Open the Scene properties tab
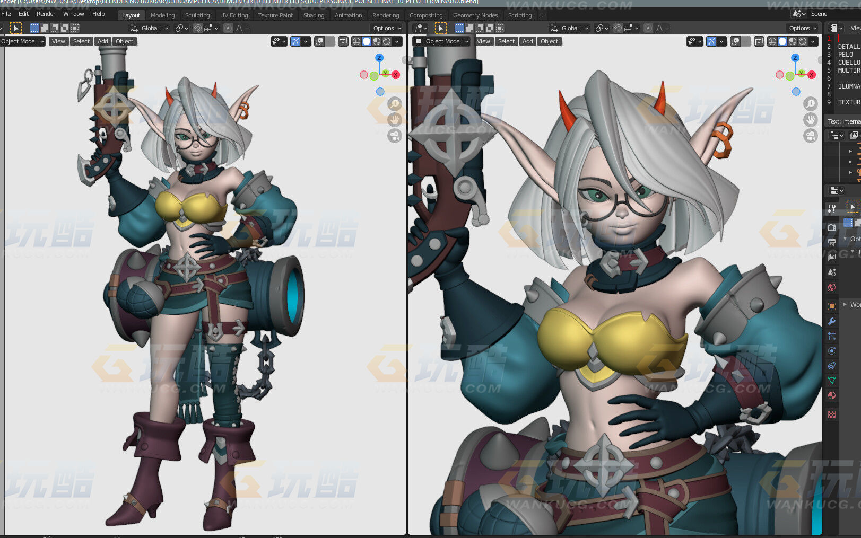 point(831,272)
